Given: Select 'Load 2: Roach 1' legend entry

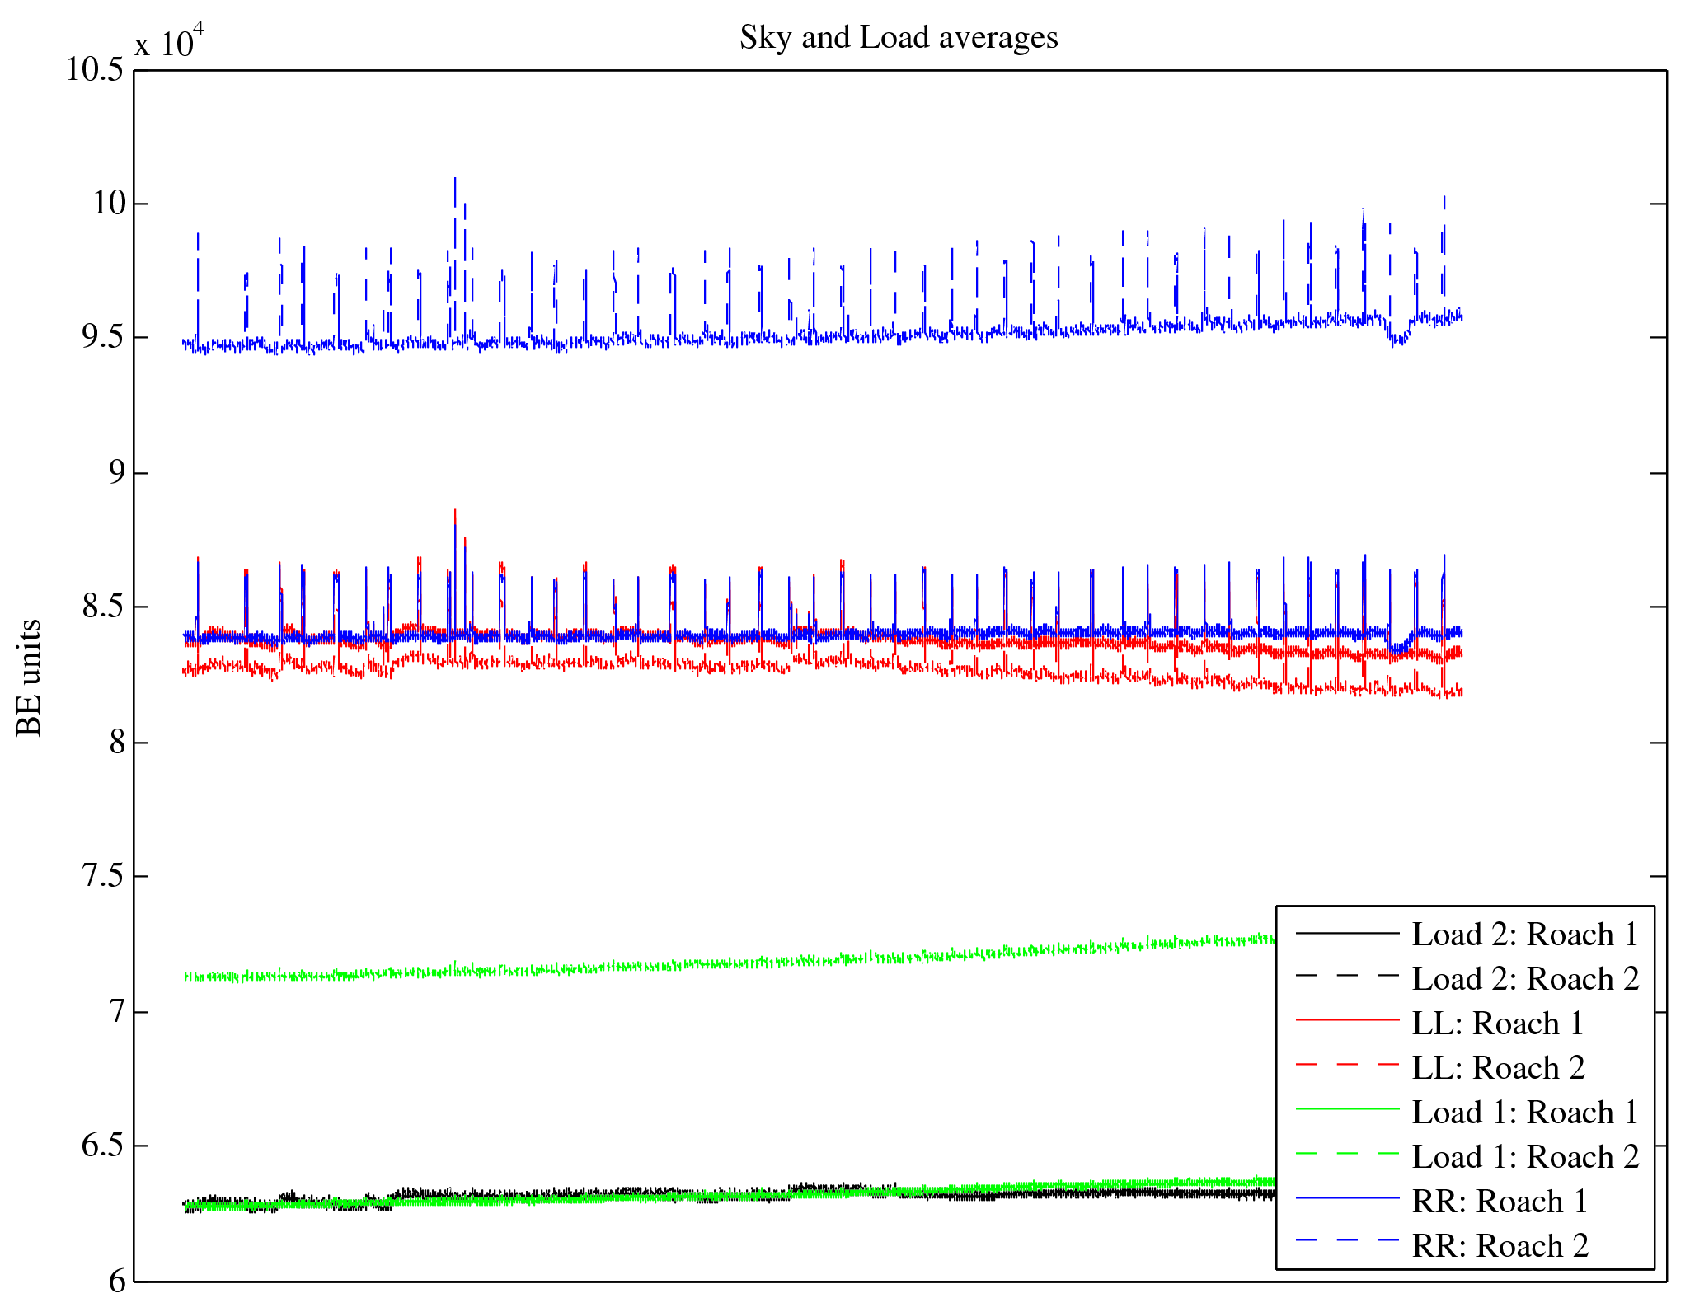Looking at the screenshot, I should click(1524, 935).
